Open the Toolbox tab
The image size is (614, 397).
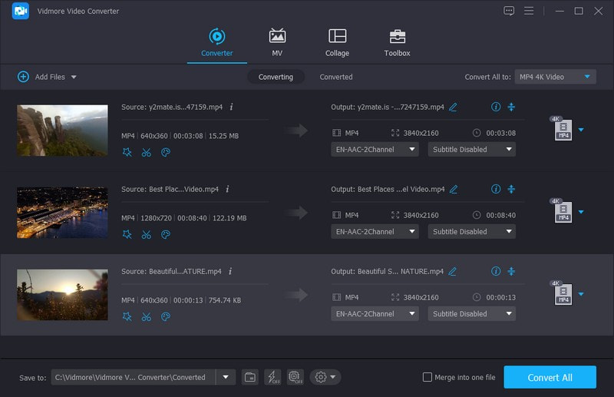[x=397, y=43]
